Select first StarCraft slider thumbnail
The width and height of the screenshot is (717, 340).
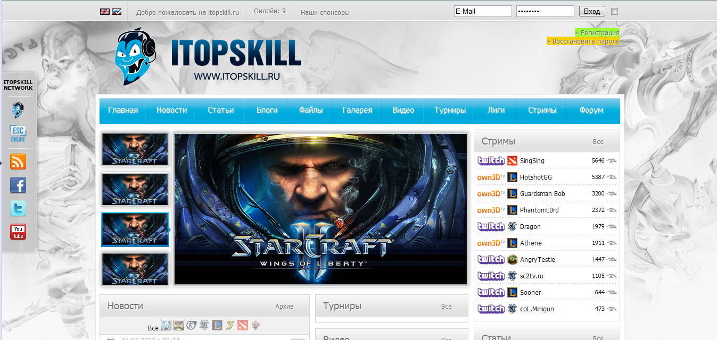tap(135, 149)
